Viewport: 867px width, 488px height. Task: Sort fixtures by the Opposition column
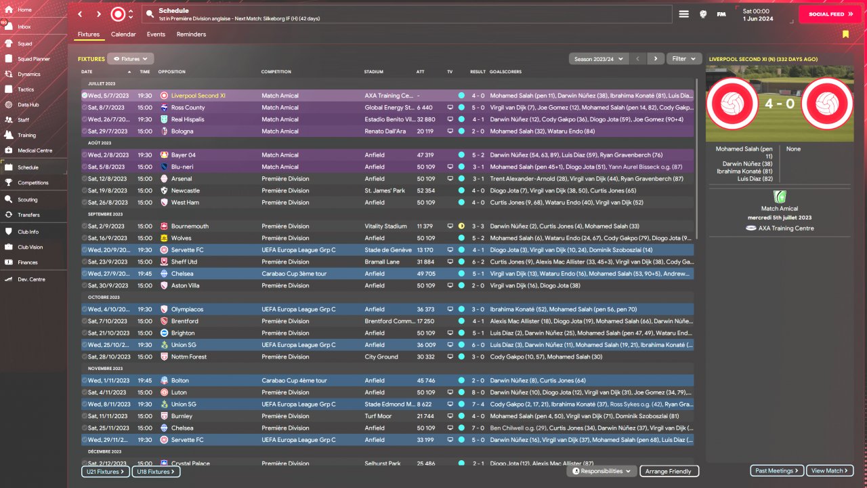coord(172,72)
